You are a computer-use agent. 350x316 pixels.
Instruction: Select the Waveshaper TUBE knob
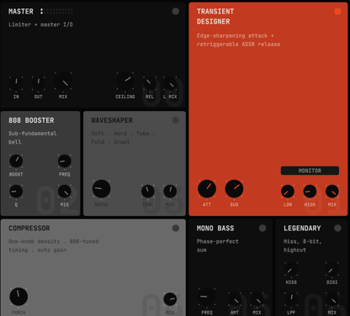148,192
